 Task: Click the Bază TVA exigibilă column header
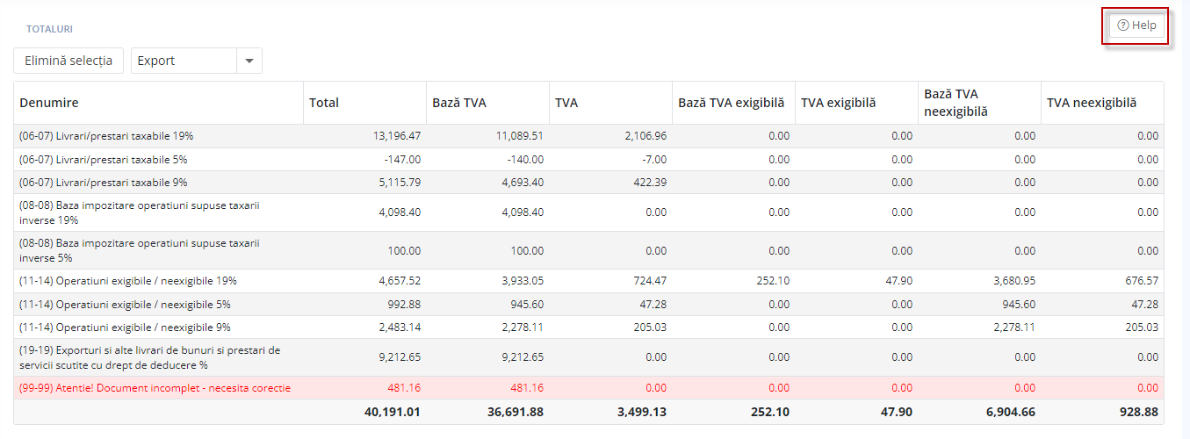731,103
